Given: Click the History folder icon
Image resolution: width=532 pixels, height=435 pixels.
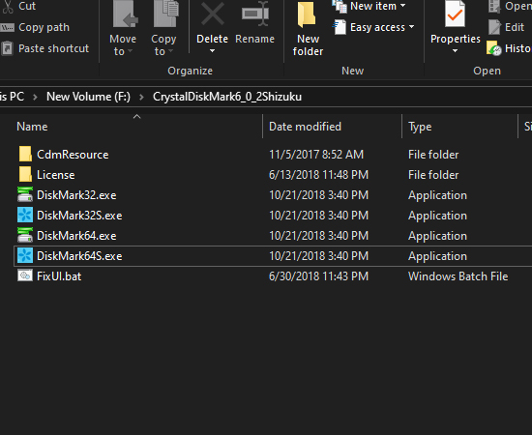Looking at the screenshot, I should (x=493, y=48).
